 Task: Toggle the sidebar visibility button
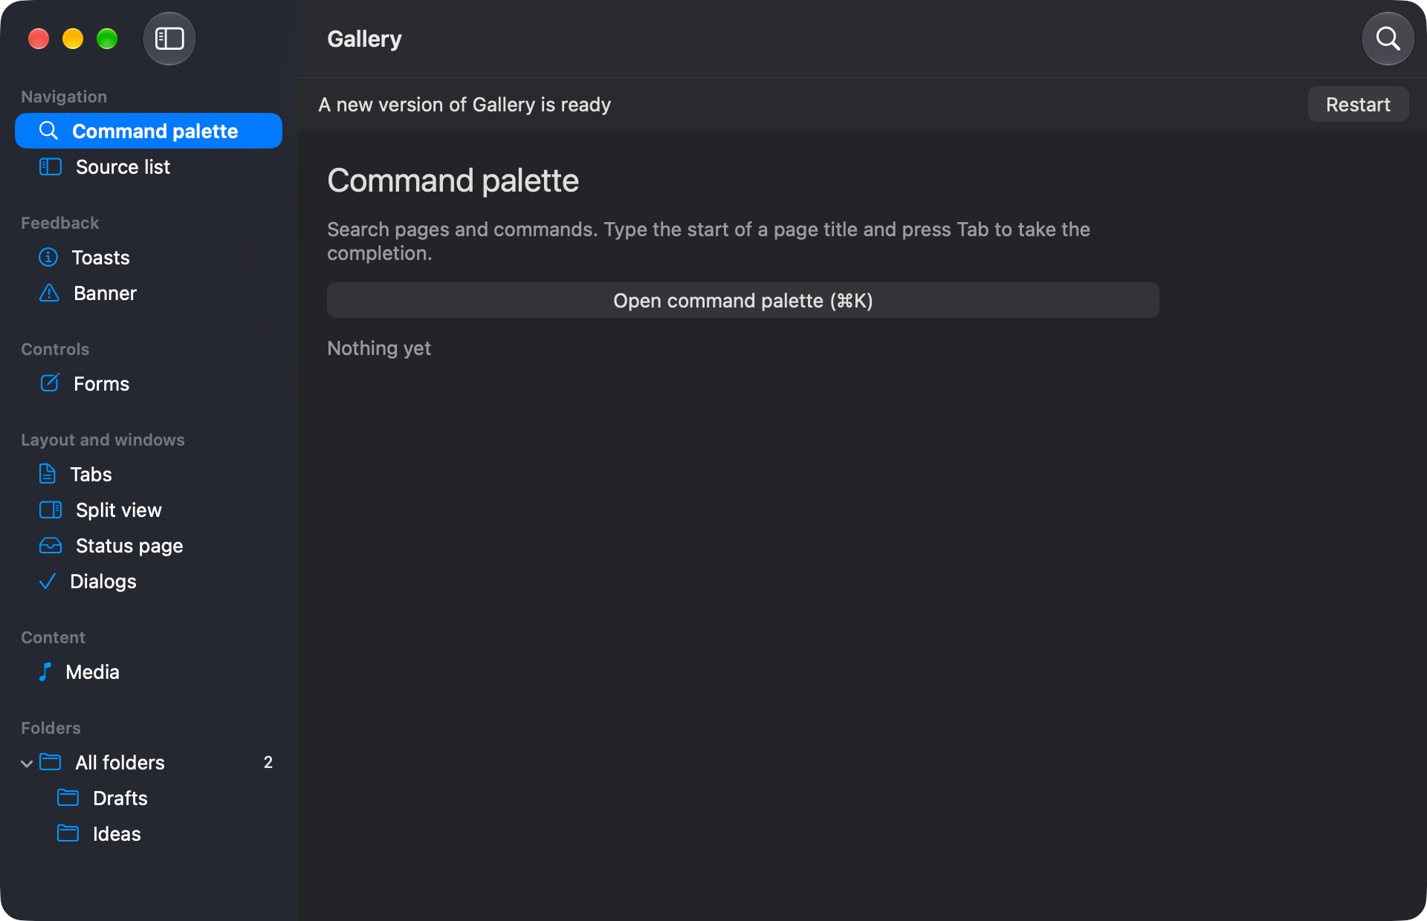click(169, 39)
